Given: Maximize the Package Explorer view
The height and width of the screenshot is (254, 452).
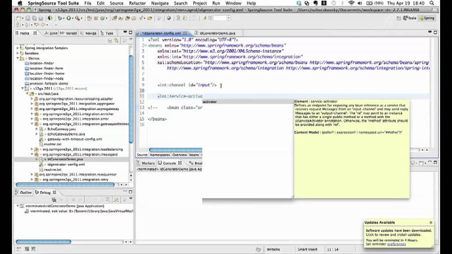Looking at the screenshot, I should click(131, 33).
